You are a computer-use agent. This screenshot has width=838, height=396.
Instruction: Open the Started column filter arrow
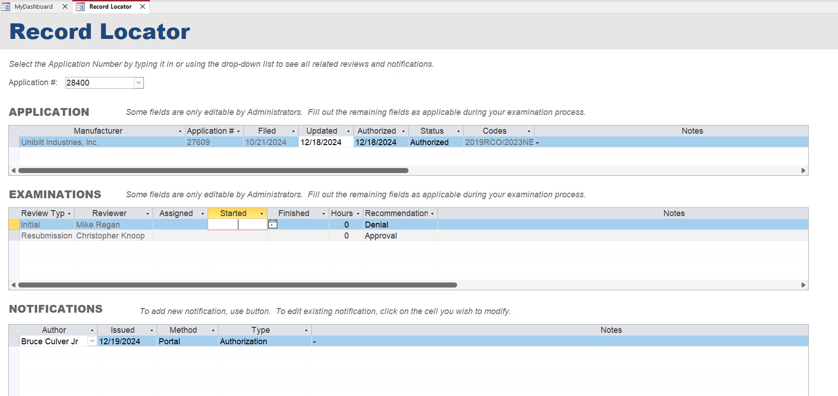click(262, 214)
